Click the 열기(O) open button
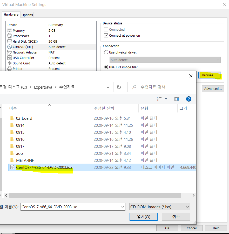The image size is (229, 234). tap(144, 217)
